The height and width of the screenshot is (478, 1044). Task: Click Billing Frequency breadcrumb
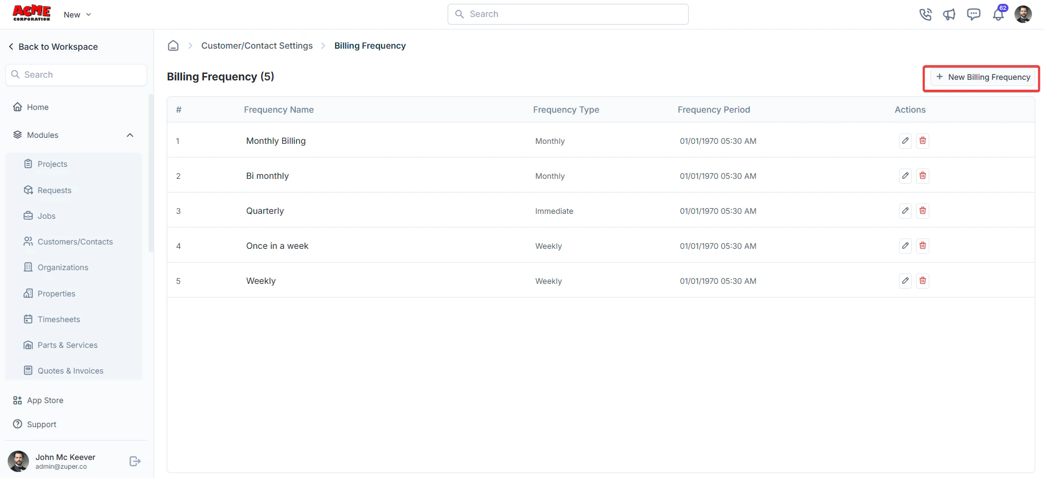[370, 45]
